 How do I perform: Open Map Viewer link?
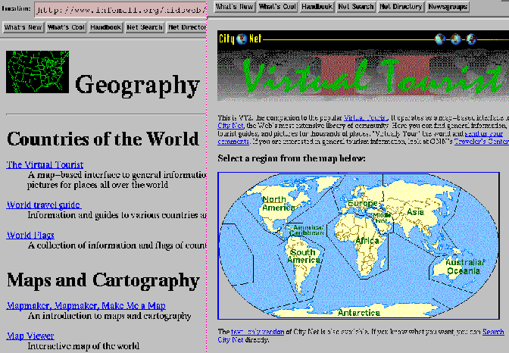tap(30, 336)
